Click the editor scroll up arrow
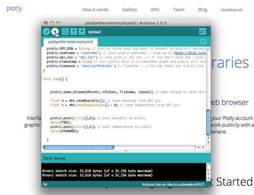Screen dimensions: 254x195 209,137
